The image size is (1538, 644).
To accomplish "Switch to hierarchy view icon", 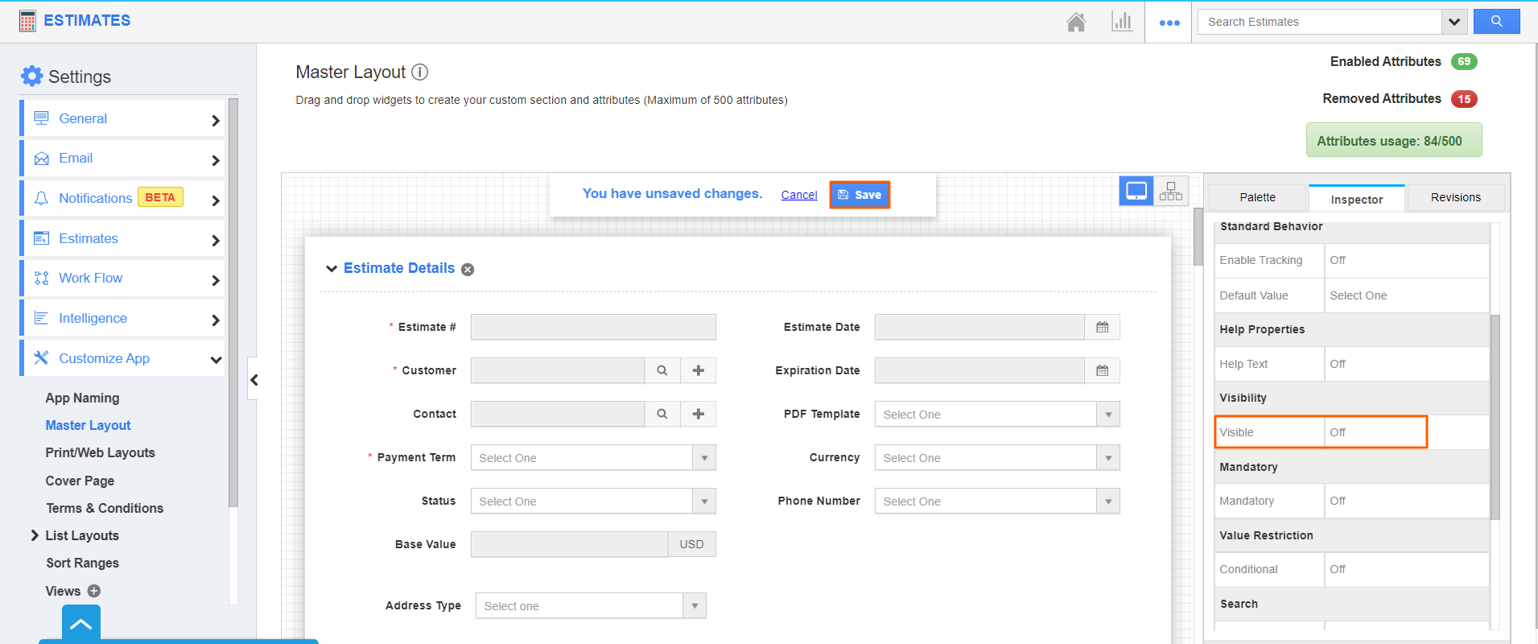I will [x=1171, y=192].
